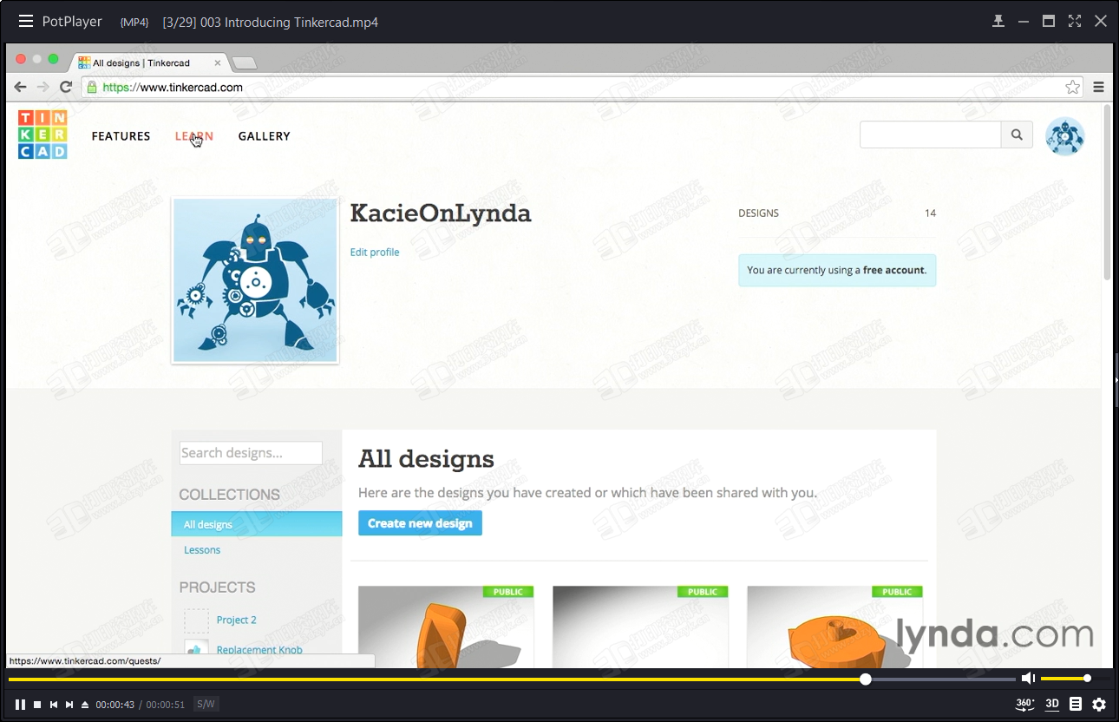
Task: Toggle 360-degree video mode
Action: (x=1024, y=704)
